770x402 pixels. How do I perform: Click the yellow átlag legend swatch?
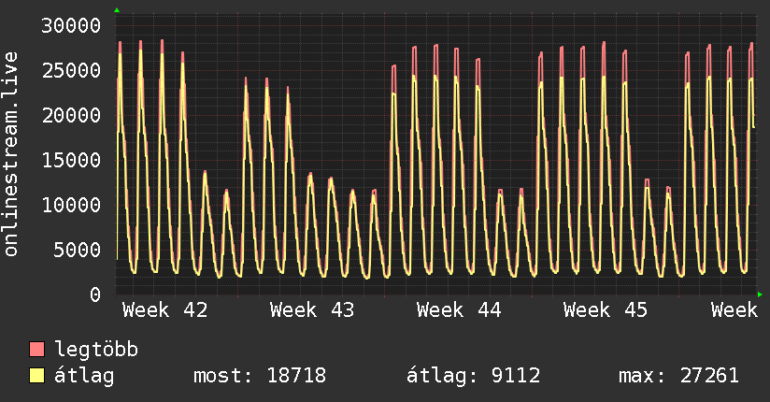tap(37, 377)
